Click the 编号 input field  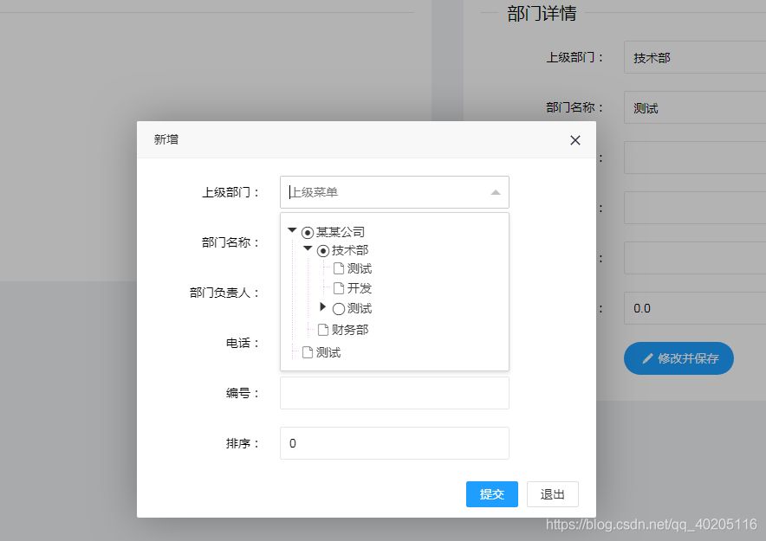tap(393, 393)
